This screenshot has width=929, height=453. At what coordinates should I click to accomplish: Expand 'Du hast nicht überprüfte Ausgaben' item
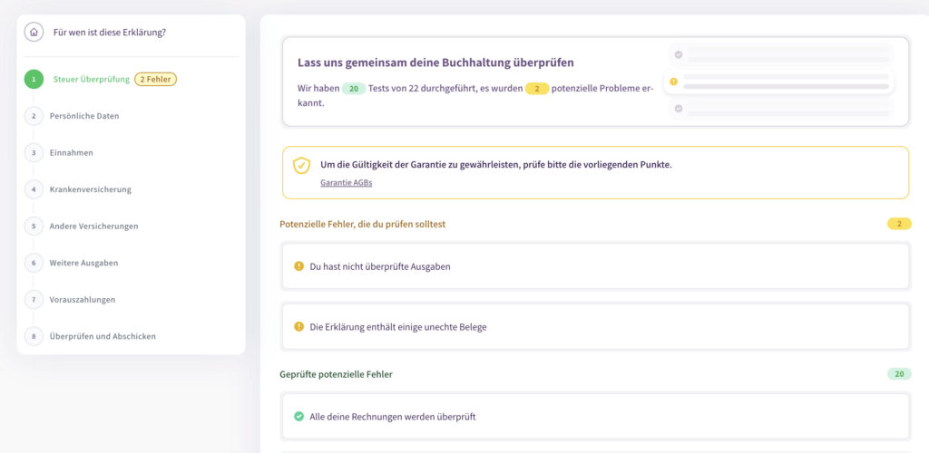click(594, 266)
